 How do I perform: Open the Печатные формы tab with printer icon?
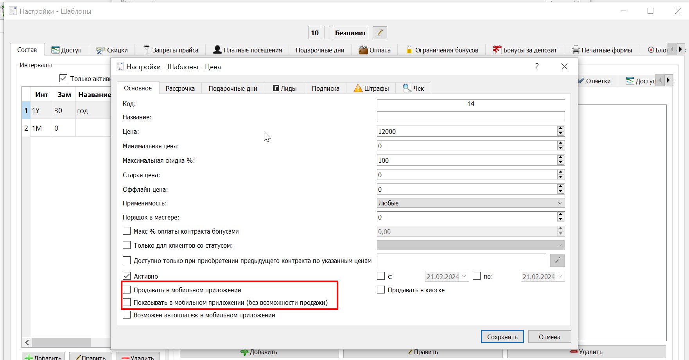coord(602,50)
